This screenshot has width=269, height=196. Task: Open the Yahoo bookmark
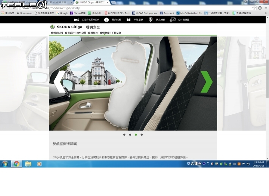point(78,13)
